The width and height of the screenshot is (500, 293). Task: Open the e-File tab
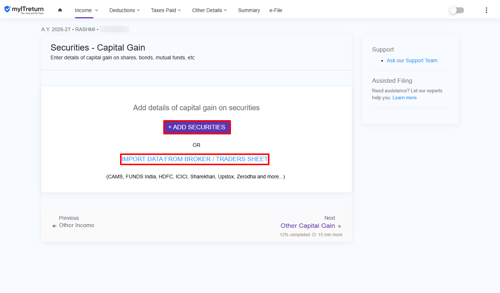[x=276, y=10]
